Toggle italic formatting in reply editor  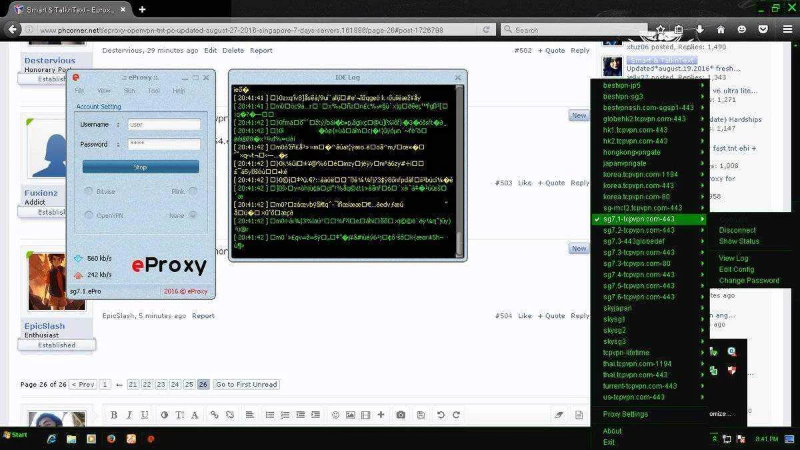click(x=129, y=415)
